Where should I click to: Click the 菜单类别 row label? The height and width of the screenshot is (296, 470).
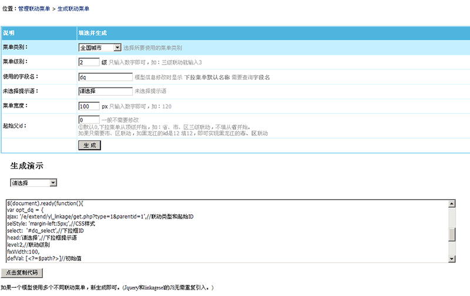coord(15,47)
